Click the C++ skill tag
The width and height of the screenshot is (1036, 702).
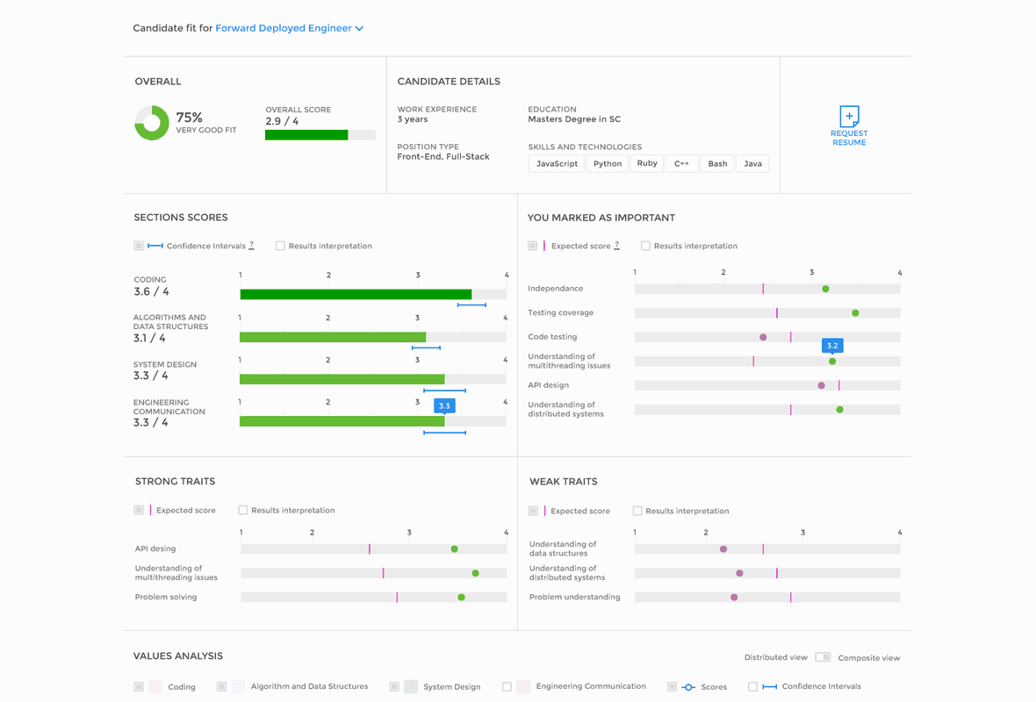point(681,164)
